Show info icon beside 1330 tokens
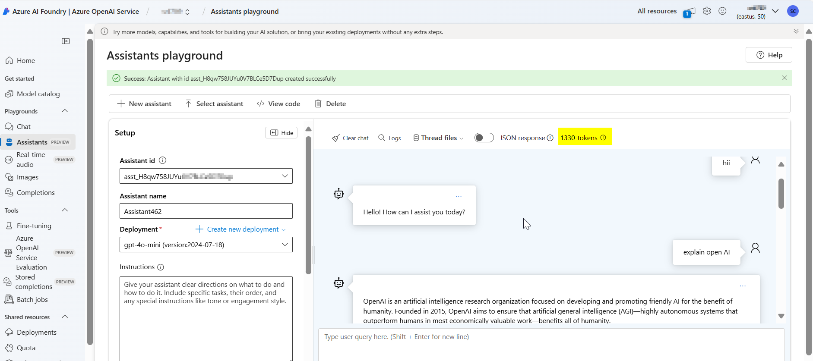 point(603,138)
